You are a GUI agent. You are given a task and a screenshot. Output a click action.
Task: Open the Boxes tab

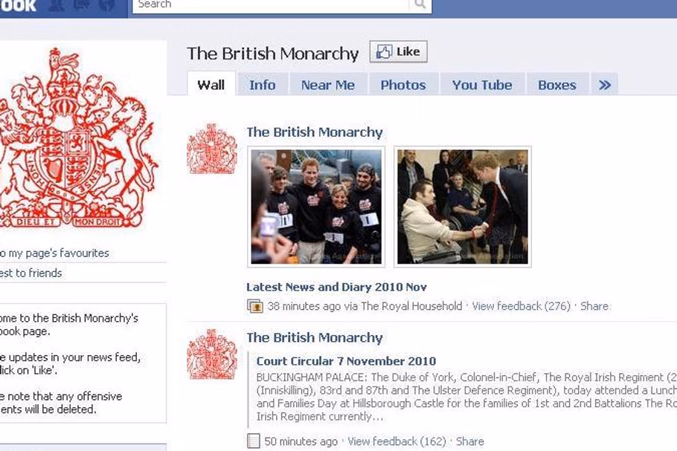point(557,85)
